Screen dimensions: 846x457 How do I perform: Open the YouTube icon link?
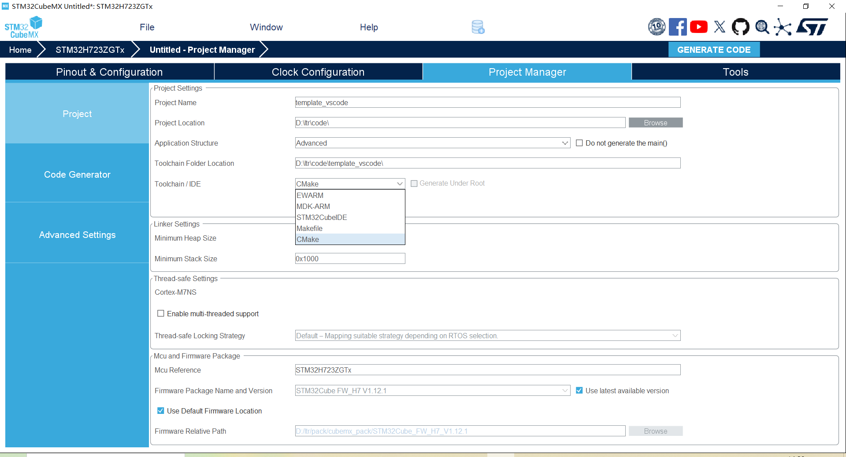tap(699, 27)
